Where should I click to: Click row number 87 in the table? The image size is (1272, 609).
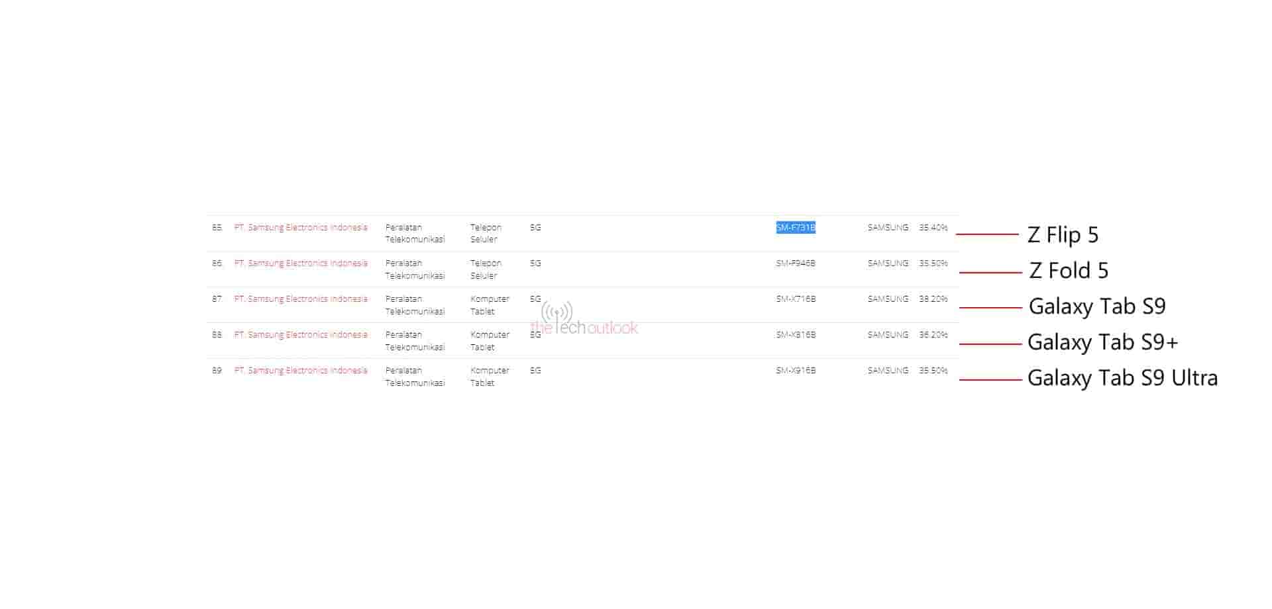[x=217, y=299]
